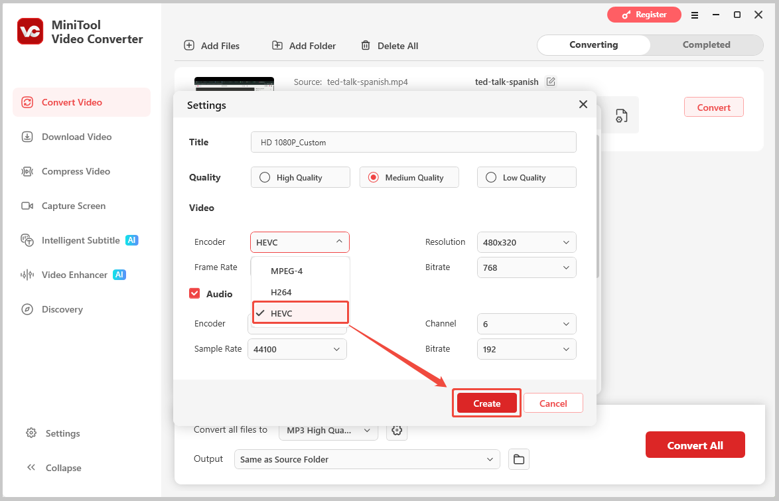Open the hamburger menu icon in title bar

695,15
